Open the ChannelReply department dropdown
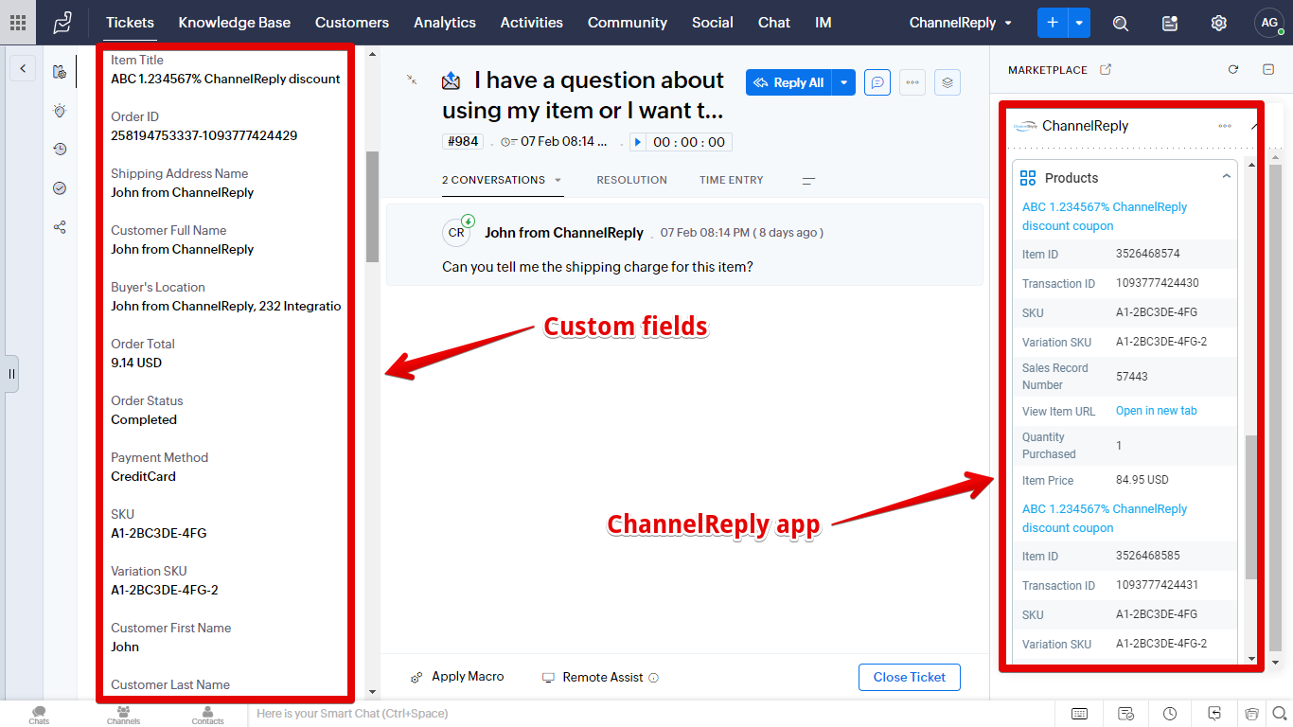Screen dimensions: 1293x727 click(x=961, y=23)
